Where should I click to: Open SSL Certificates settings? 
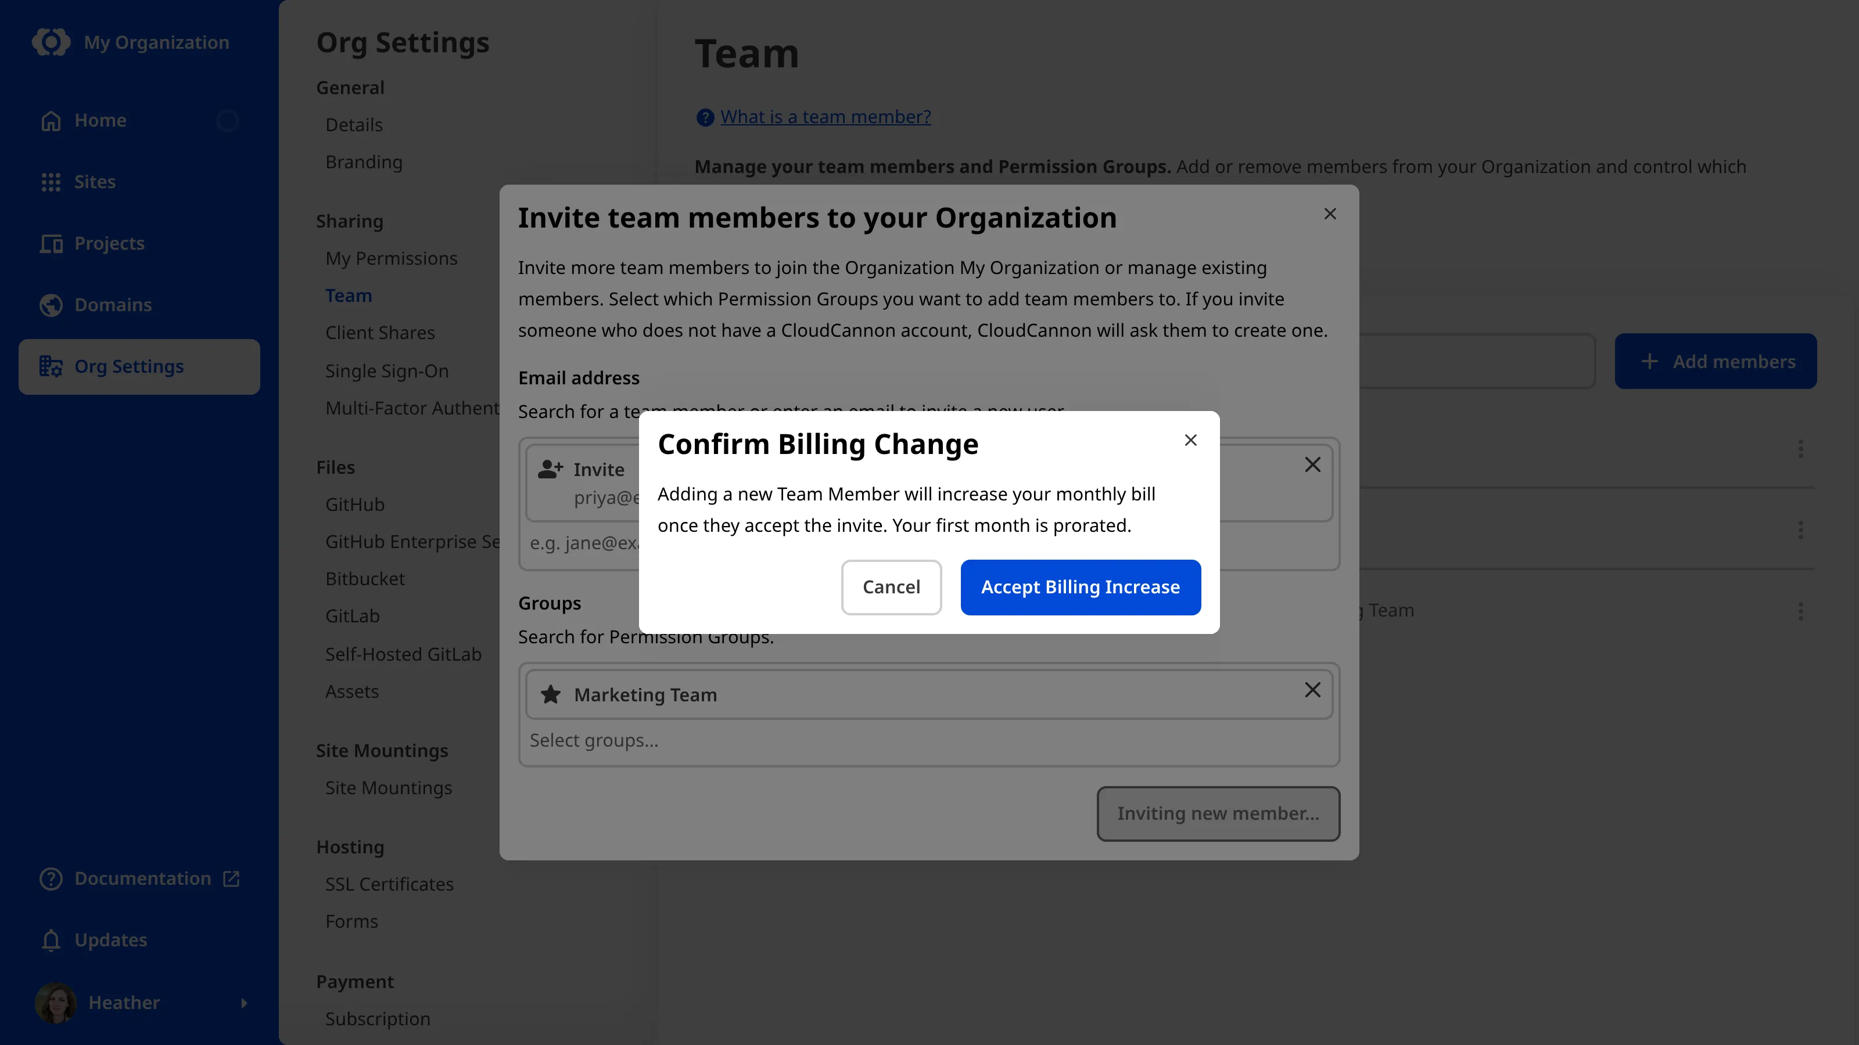(x=389, y=884)
